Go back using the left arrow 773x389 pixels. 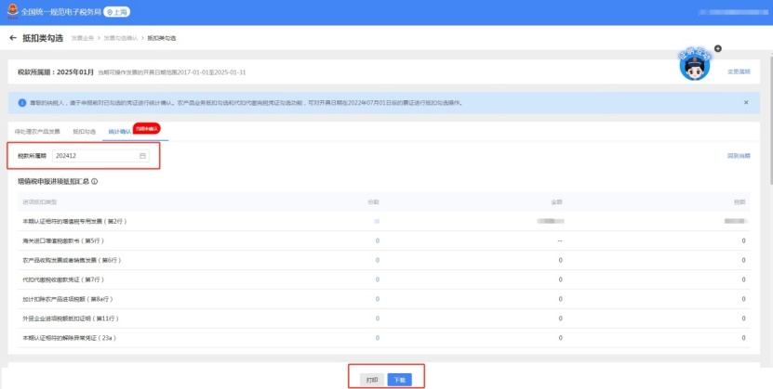pyautogui.click(x=12, y=38)
